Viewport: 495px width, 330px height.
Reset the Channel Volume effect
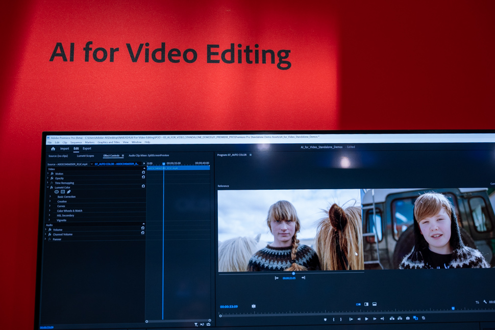pos(143,233)
